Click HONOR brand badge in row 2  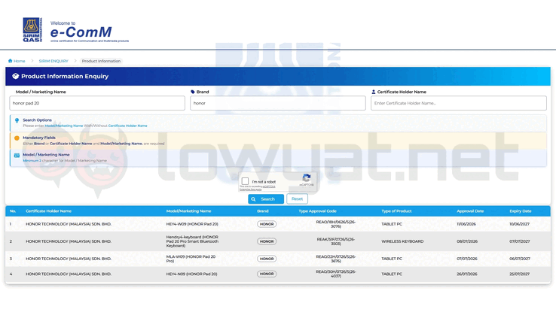pos(267,241)
